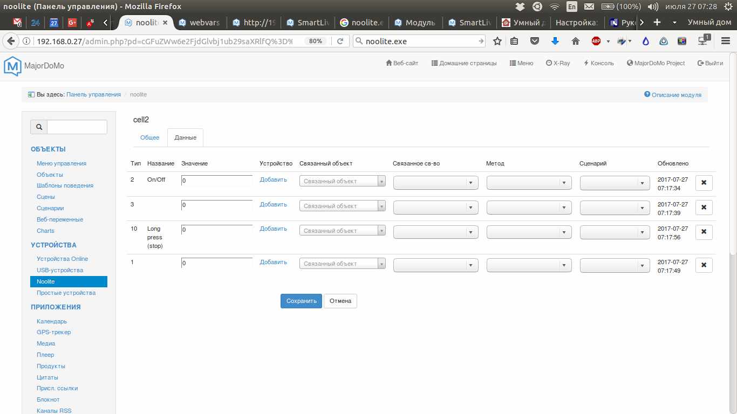Viewport: 737px width, 414px height.
Task: Click Добавить link in the On/Off row
Action: [273, 180]
